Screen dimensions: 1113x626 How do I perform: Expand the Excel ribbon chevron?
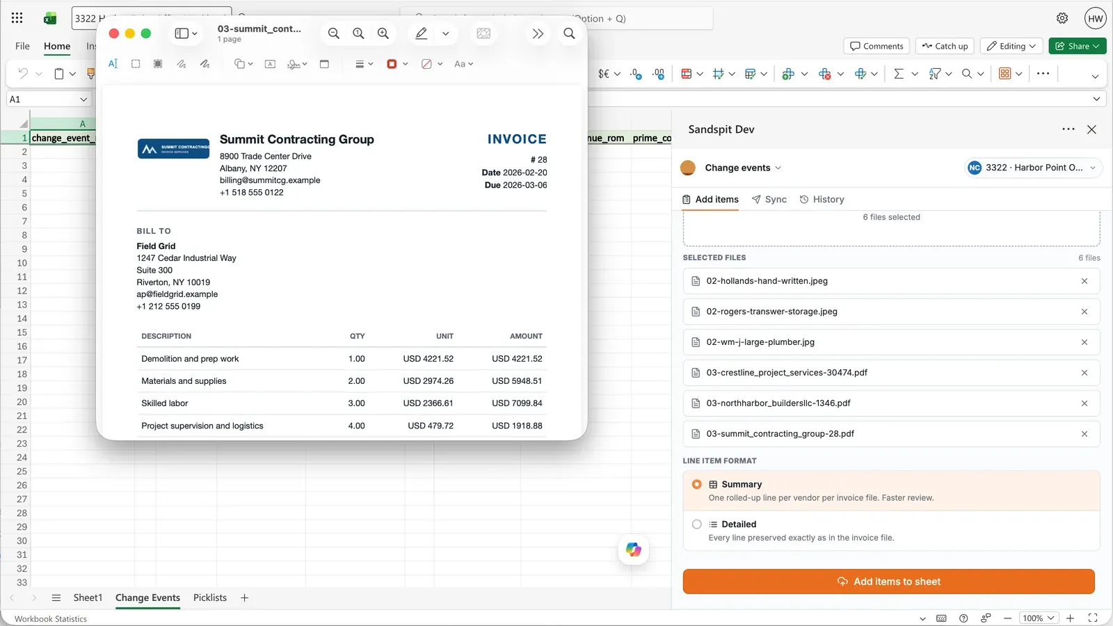(1095, 76)
